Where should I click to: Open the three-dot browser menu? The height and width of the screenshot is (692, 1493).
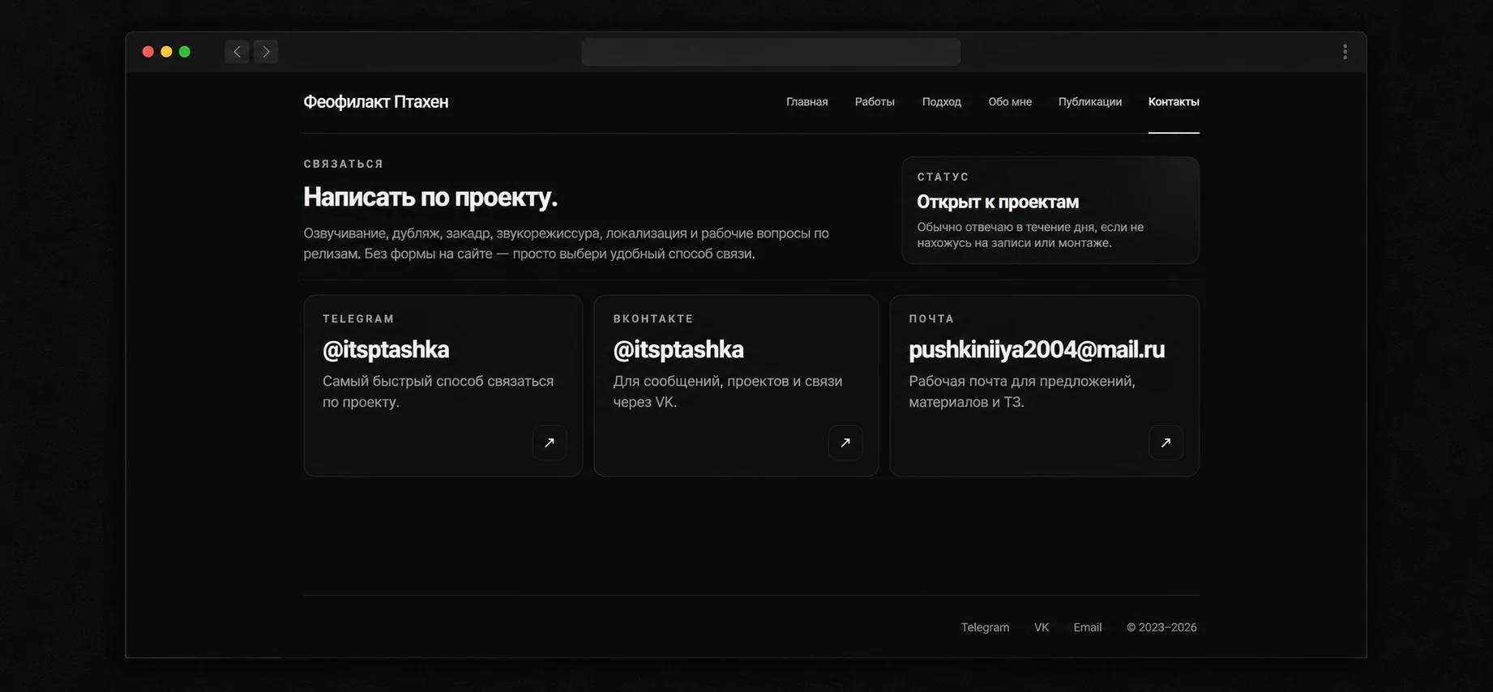[1345, 52]
